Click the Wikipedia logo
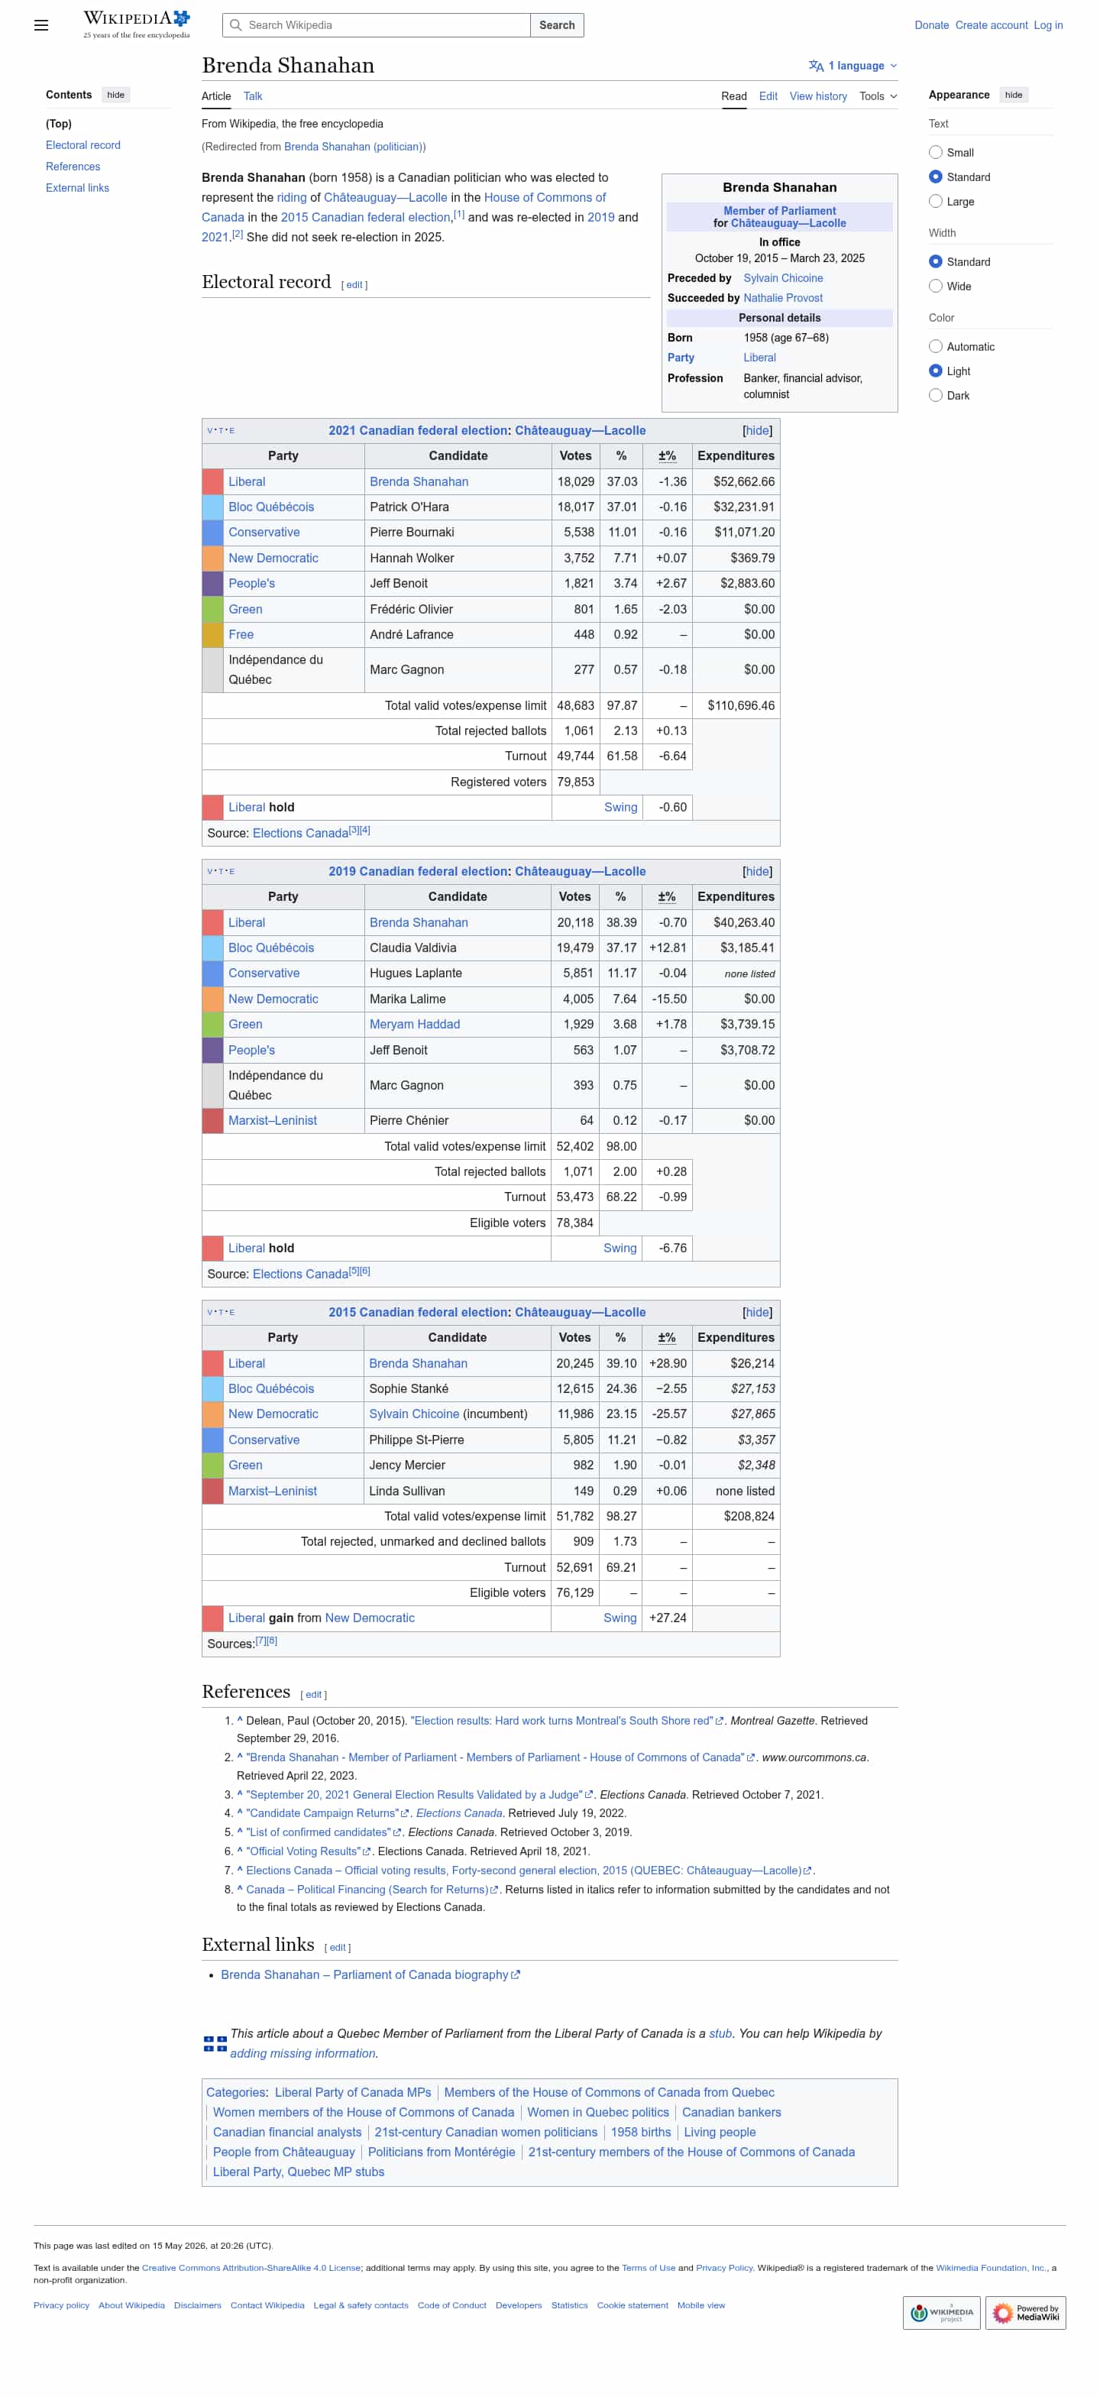 click(x=137, y=24)
